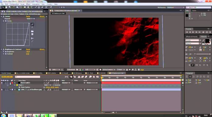The height and width of the screenshot is (117, 212).
Task: Reset the Brightness & Contrast effect
Action: (x=28, y=50)
